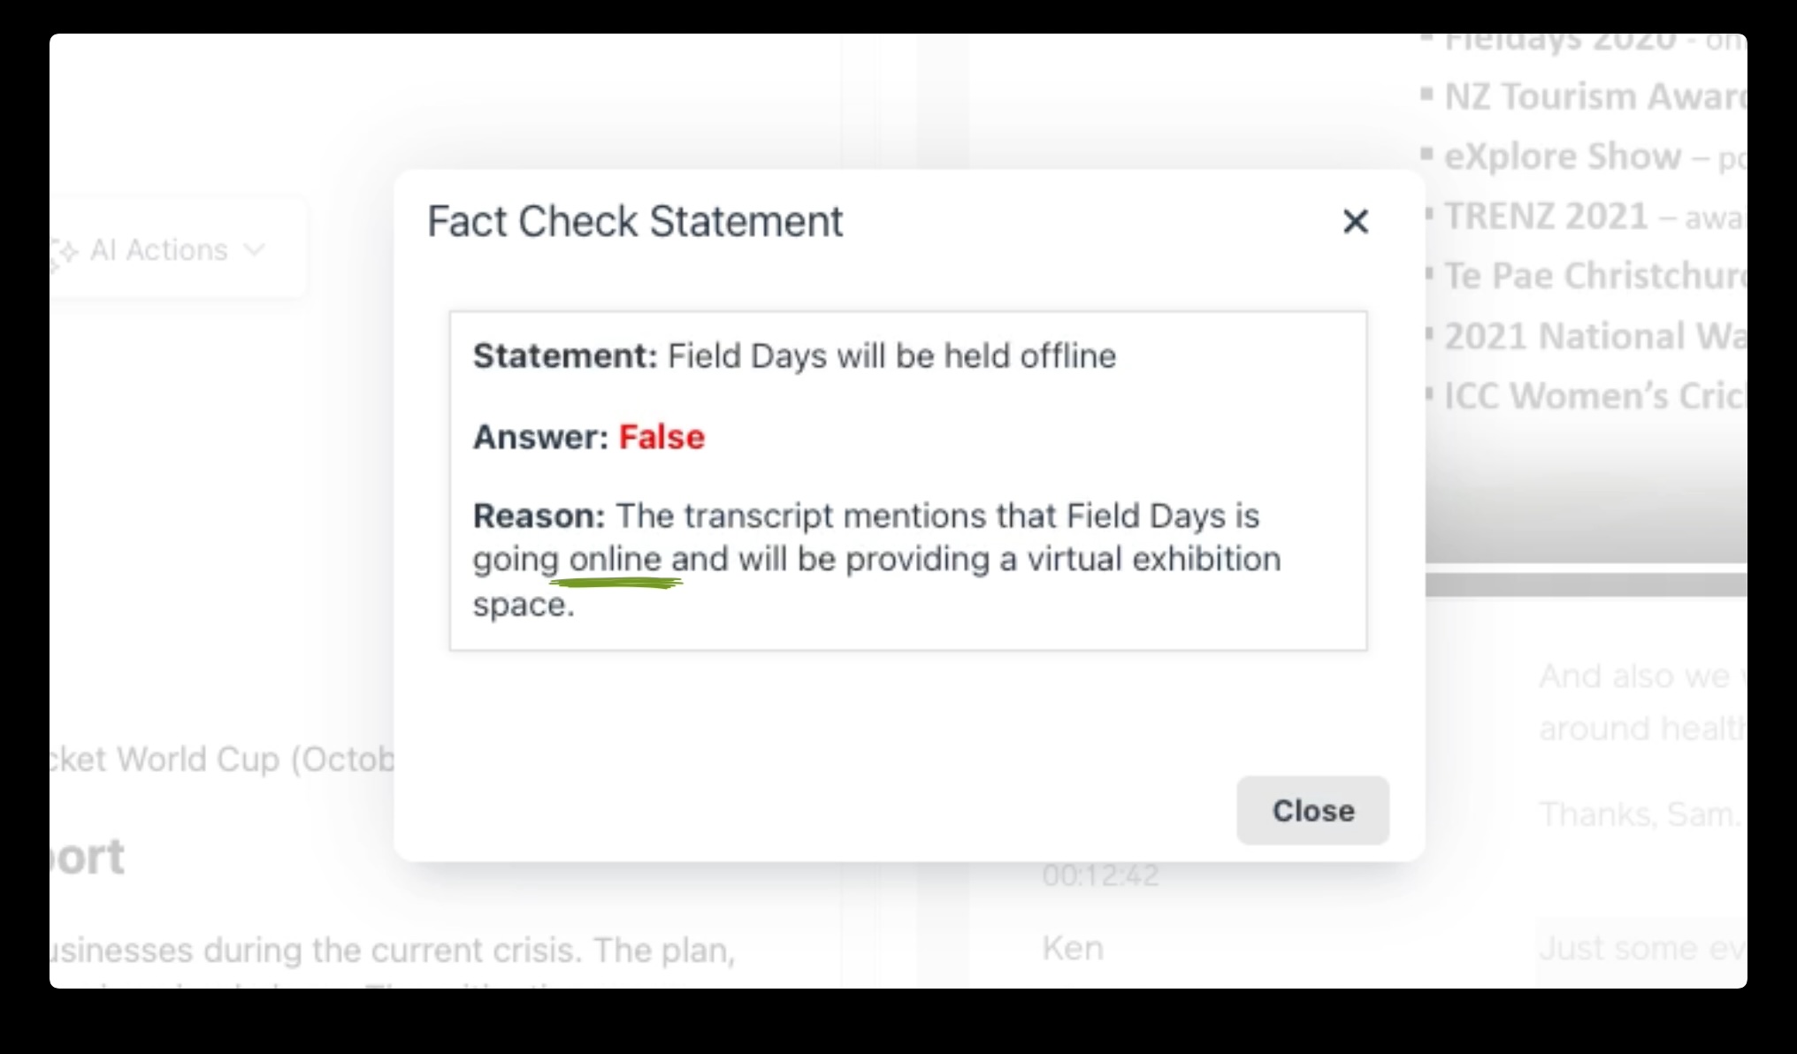1797x1054 pixels.
Task: Click the 2021 National bullet item
Action: point(1594,337)
